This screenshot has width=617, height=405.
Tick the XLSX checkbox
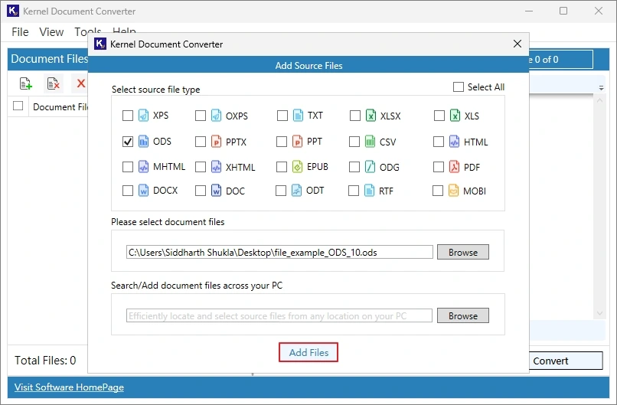(x=355, y=116)
